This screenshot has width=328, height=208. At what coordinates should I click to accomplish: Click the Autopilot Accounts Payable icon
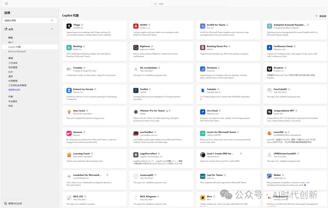pos(269,26)
